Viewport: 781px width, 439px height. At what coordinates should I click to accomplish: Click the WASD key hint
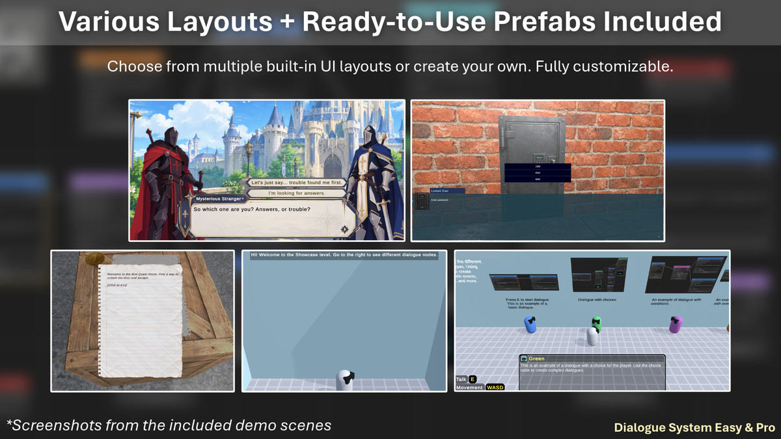[x=495, y=388]
